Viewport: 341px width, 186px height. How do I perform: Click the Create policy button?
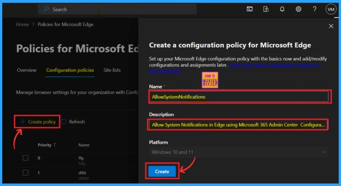pos(38,122)
